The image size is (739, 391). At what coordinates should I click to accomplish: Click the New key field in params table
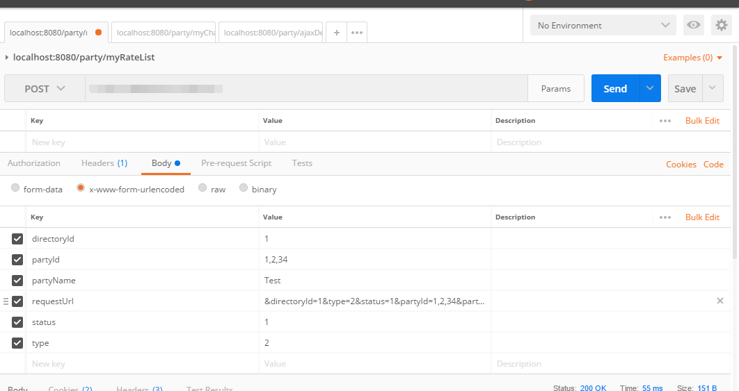142,142
